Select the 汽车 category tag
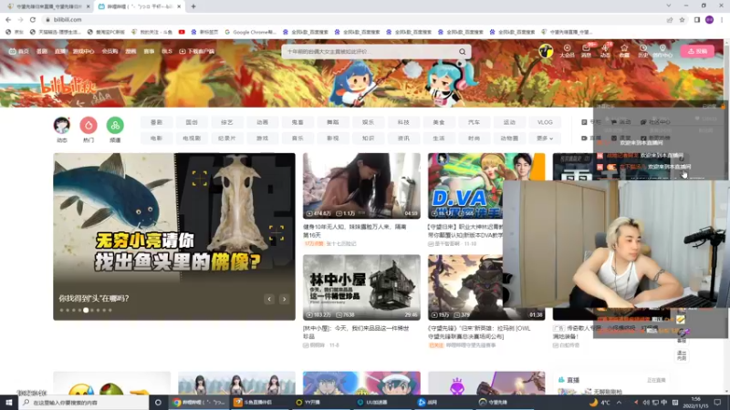Viewport: 730px width, 410px height. pyautogui.click(x=474, y=122)
